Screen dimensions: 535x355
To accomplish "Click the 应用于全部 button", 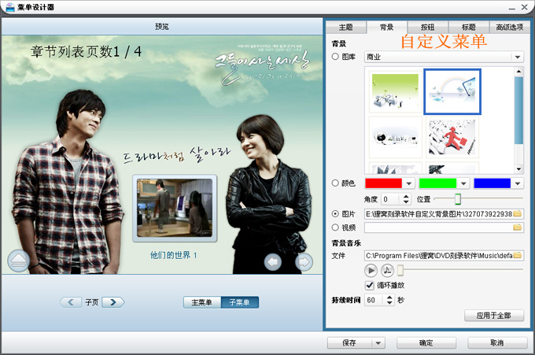I will coord(494,316).
